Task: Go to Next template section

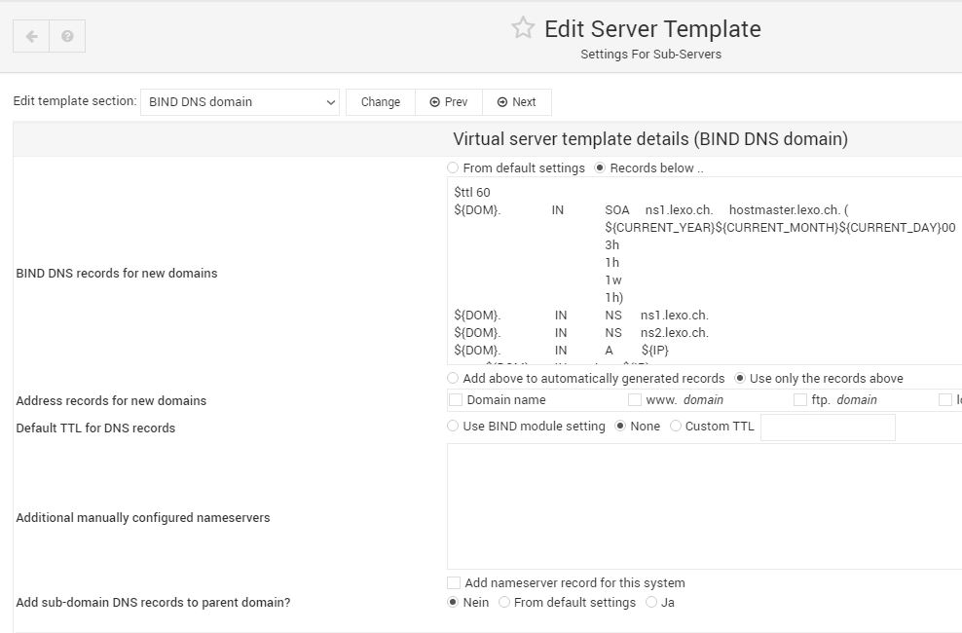Action: click(517, 102)
